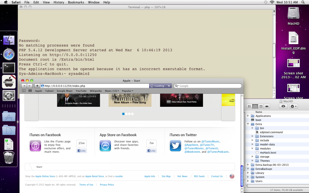Collapse the Extra folder in Finder
This screenshot has width=309, height=193.
[x=248, y=124]
